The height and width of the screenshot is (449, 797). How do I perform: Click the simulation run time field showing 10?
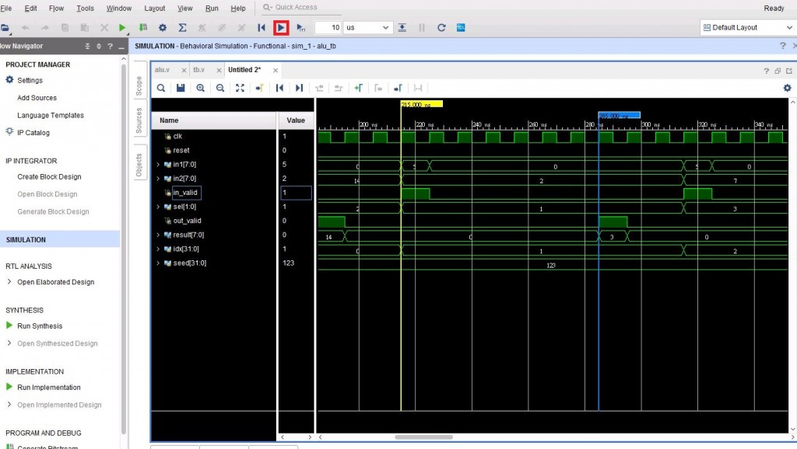328,27
